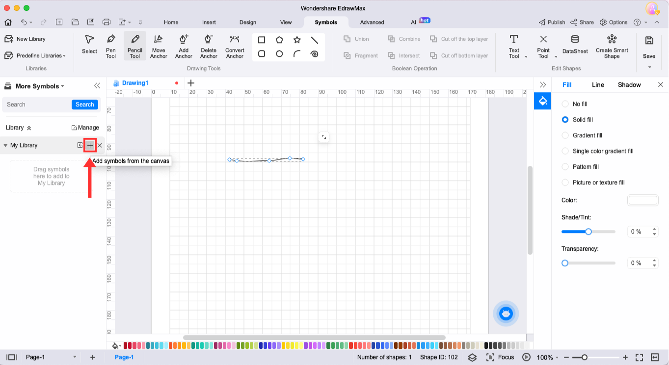The width and height of the screenshot is (669, 365).
Task: Select the Solid fill radio button
Action: [x=565, y=120]
